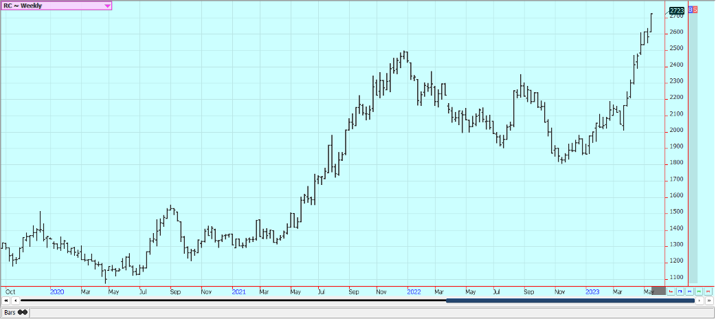Viewport: 716px width, 319px height.
Task: Click the red crossed-lines icon
Action: [x=708, y=291]
